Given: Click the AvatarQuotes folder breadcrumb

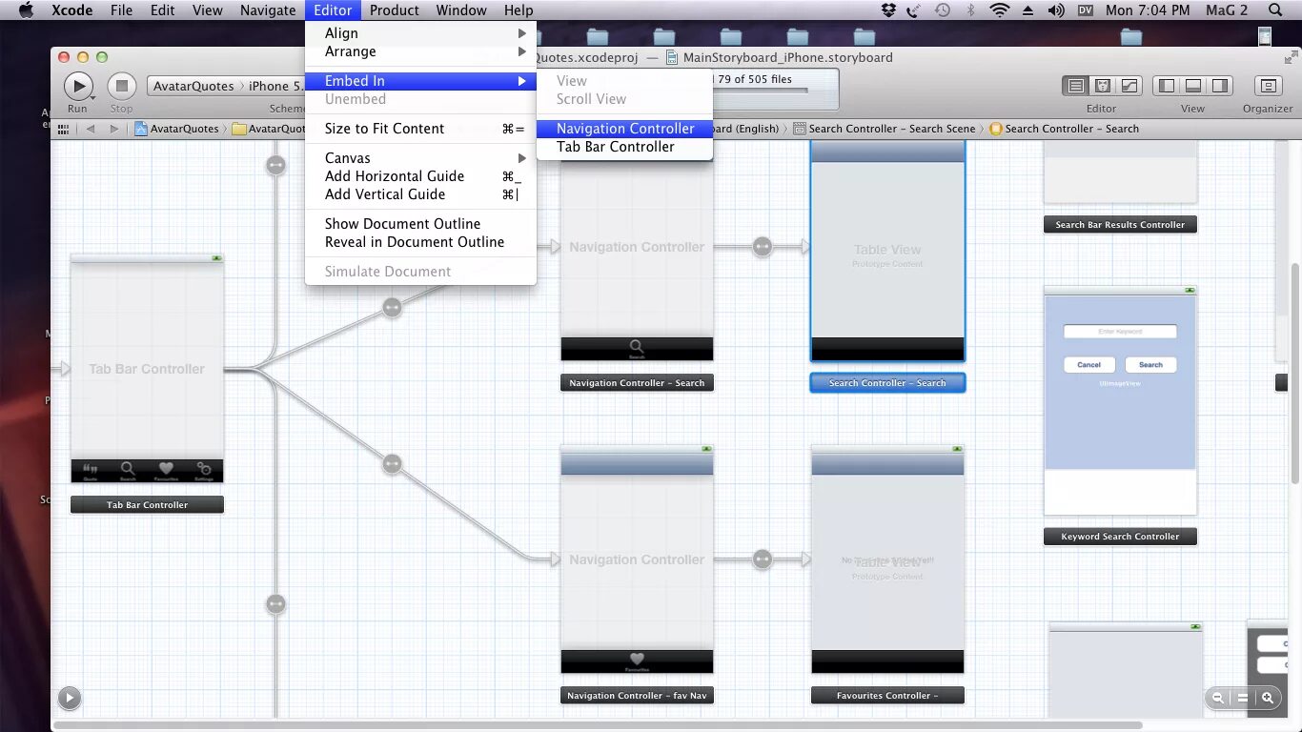Looking at the screenshot, I should [x=269, y=129].
